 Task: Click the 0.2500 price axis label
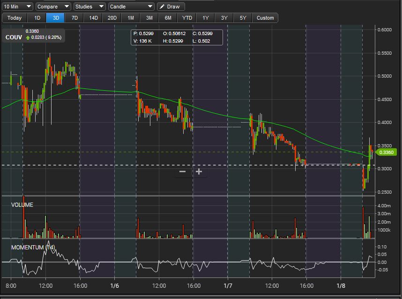point(385,192)
